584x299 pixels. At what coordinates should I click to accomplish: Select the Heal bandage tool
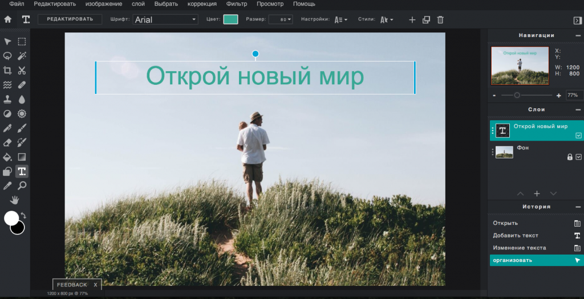point(22,85)
